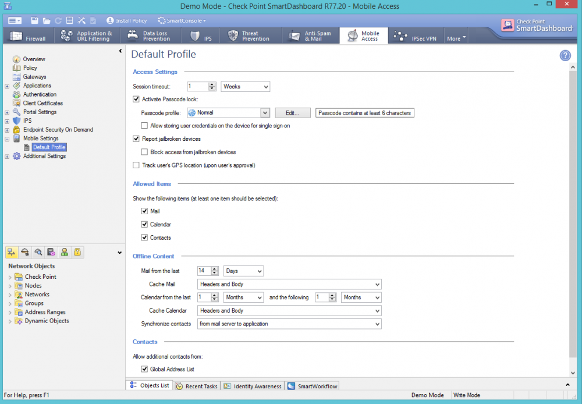Uncheck Global Address List
This screenshot has height=404, width=582.
[x=144, y=369]
